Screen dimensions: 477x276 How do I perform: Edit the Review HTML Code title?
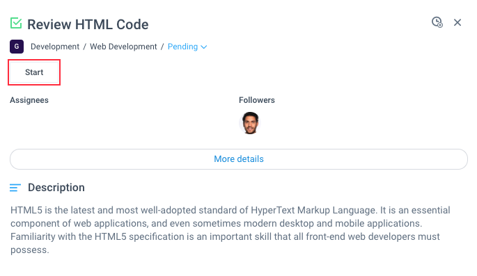pos(88,24)
